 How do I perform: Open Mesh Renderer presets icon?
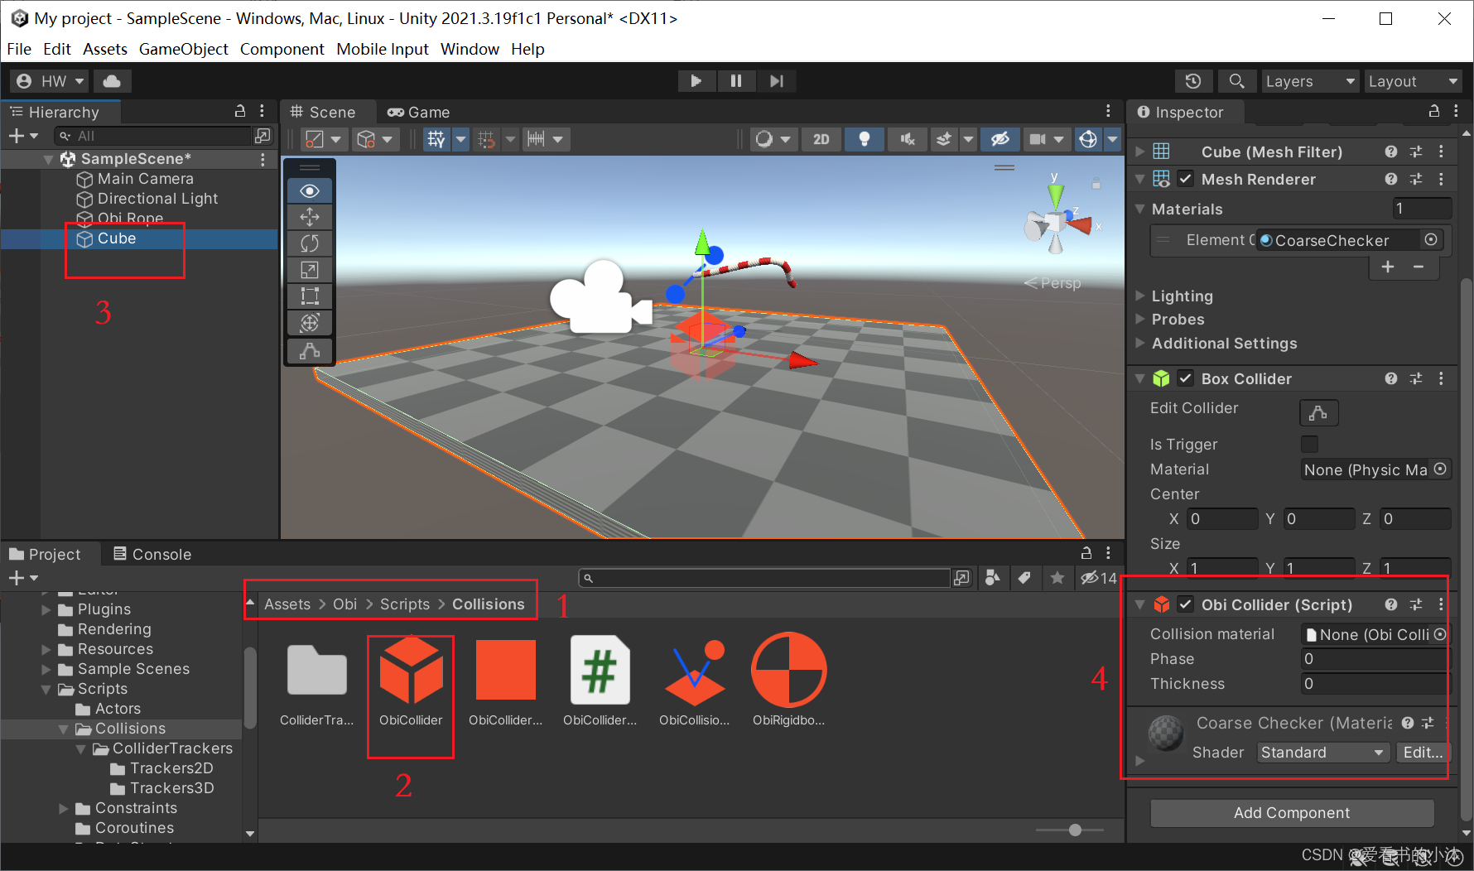click(1416, 179)
